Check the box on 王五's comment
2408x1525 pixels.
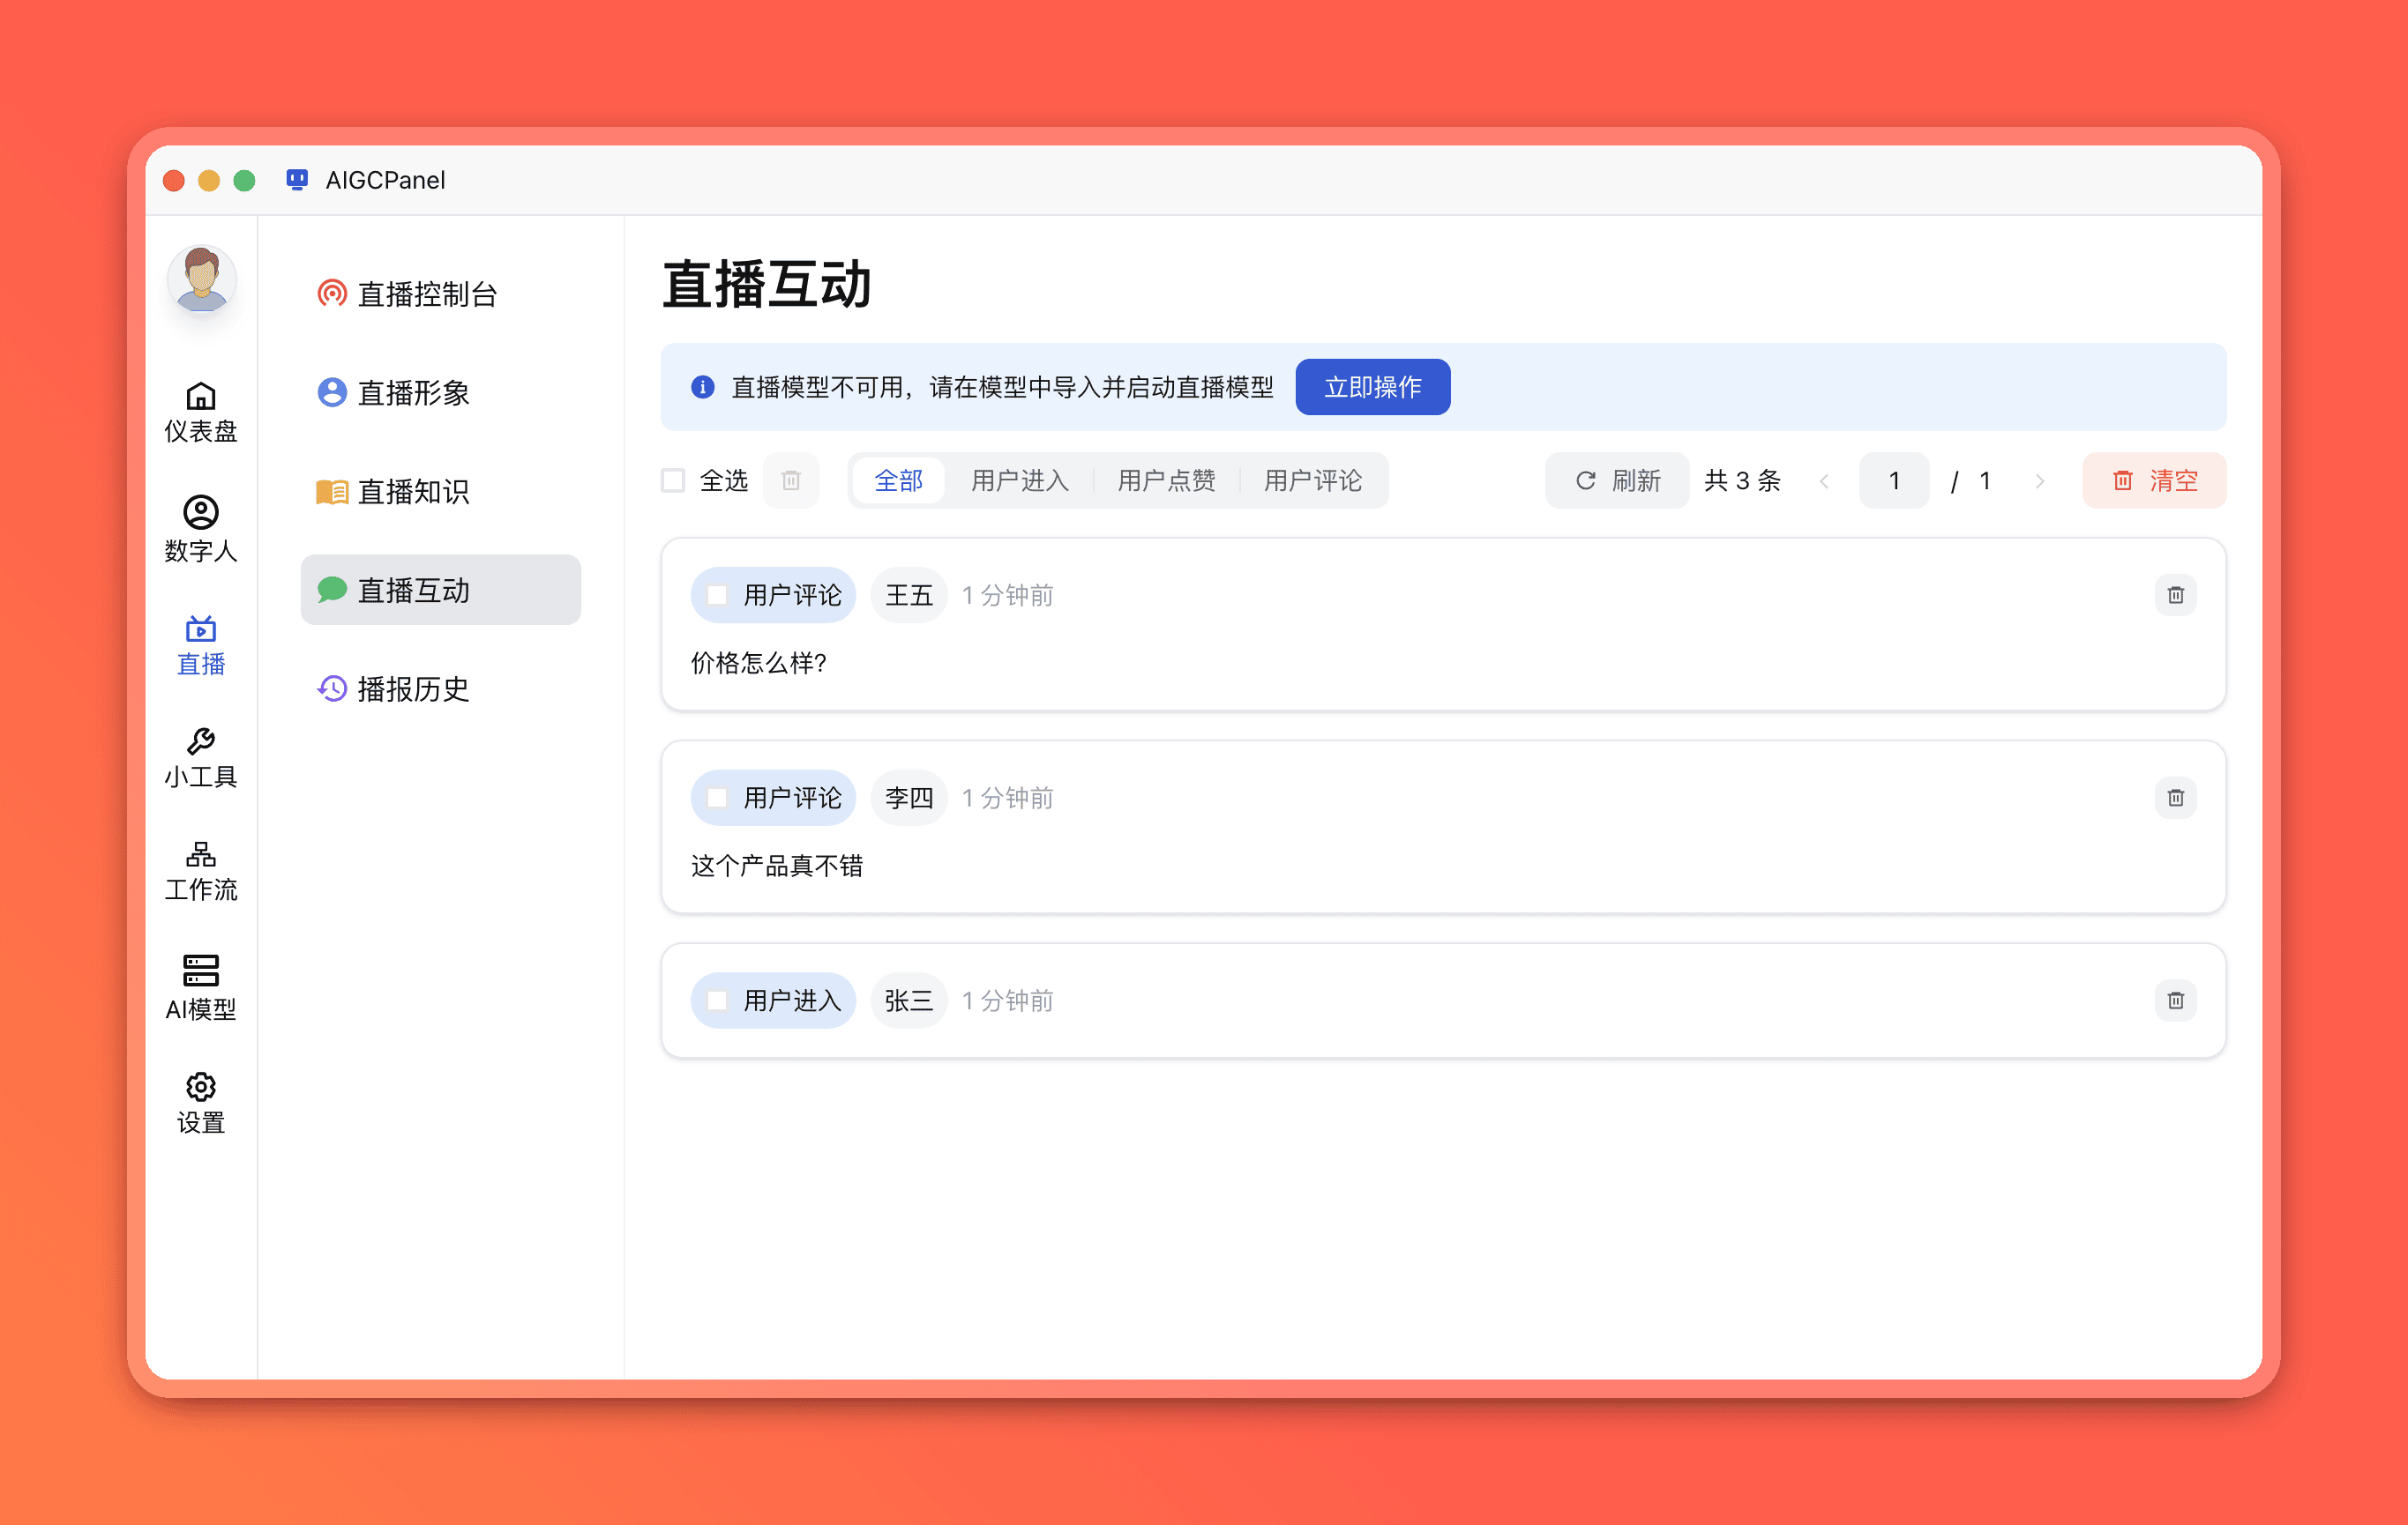point(717,595)
